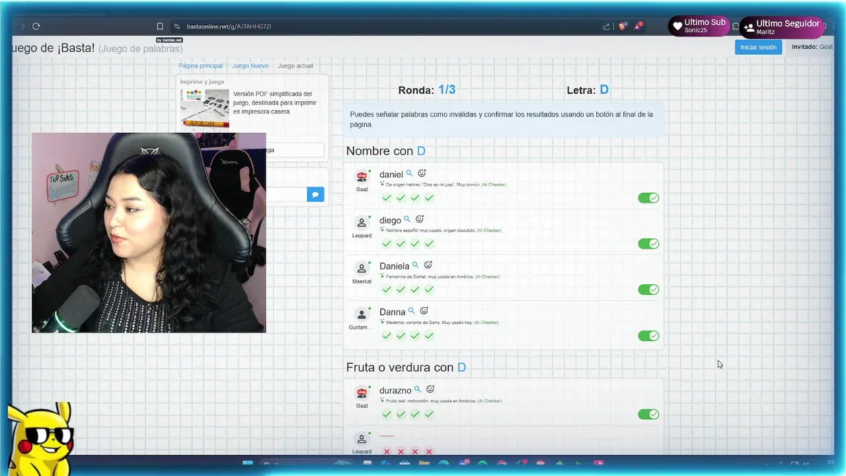Viewport: 846px width, 476px height.
Task: Reload the page in the browser toolbar
Action: point(36,26)
